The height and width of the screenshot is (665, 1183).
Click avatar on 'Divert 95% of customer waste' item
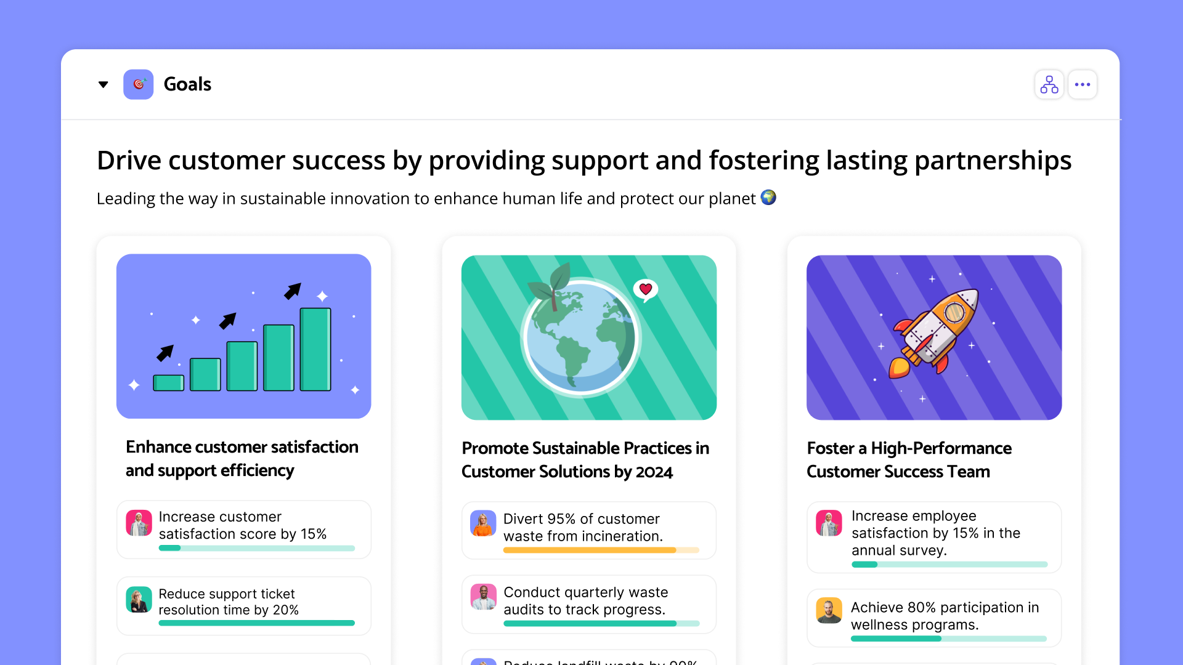(483, 523)
